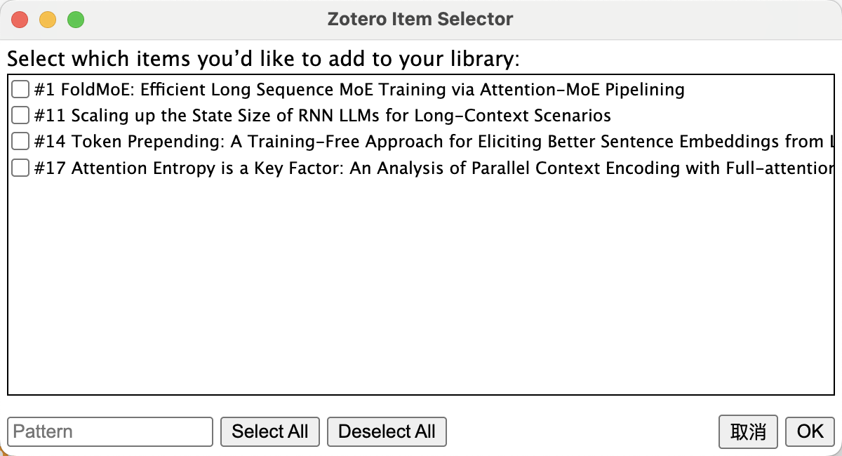Click the Zotero Item Selector title bar

(421, 19)
